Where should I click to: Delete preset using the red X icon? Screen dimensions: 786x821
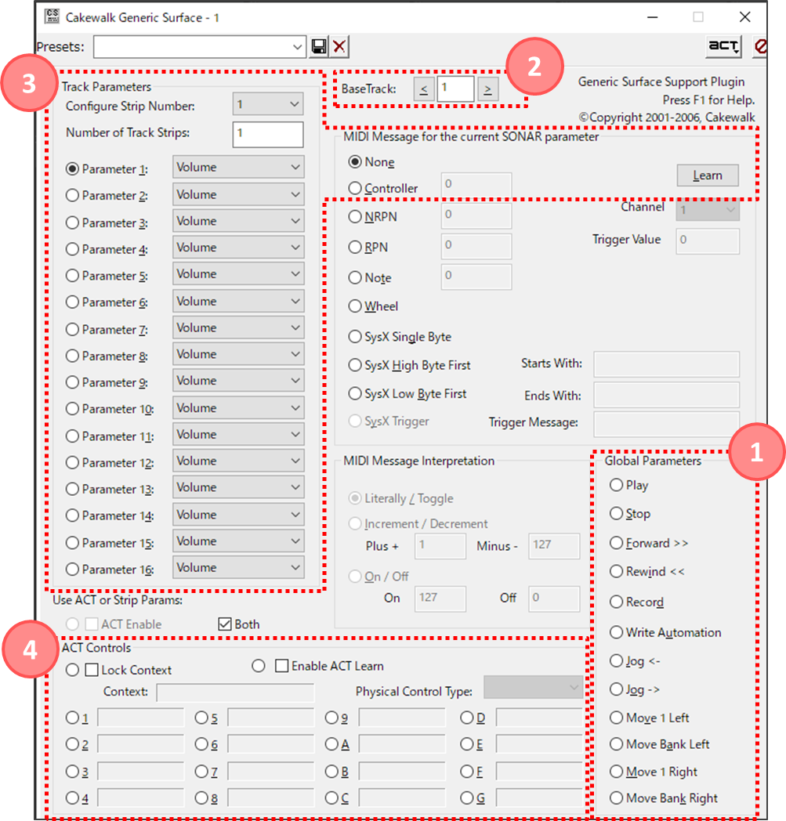click(339, 46)
